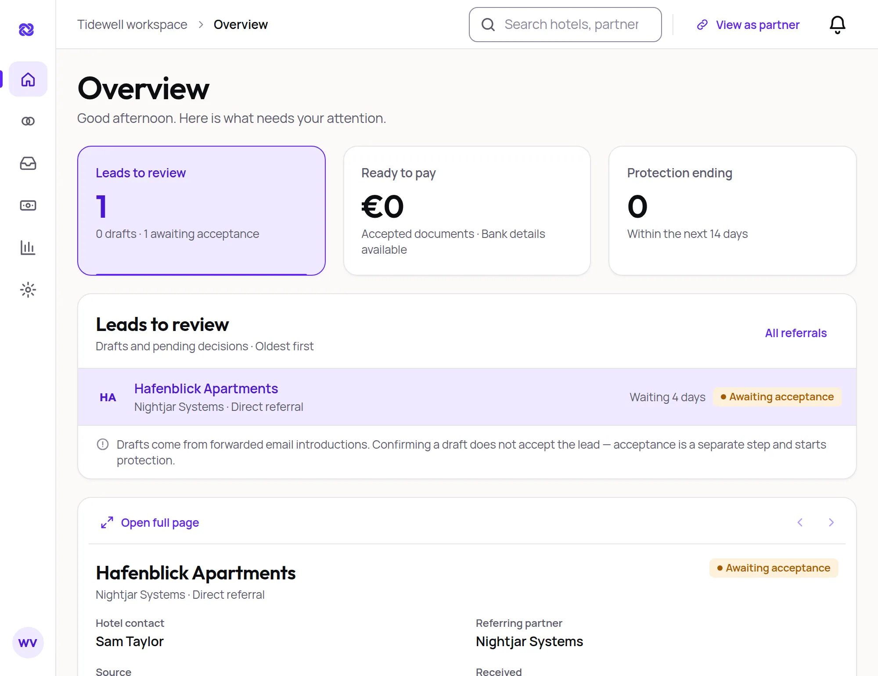Click Waiting 4 days text
Viewport: 878px width, 676px height.
667,397
